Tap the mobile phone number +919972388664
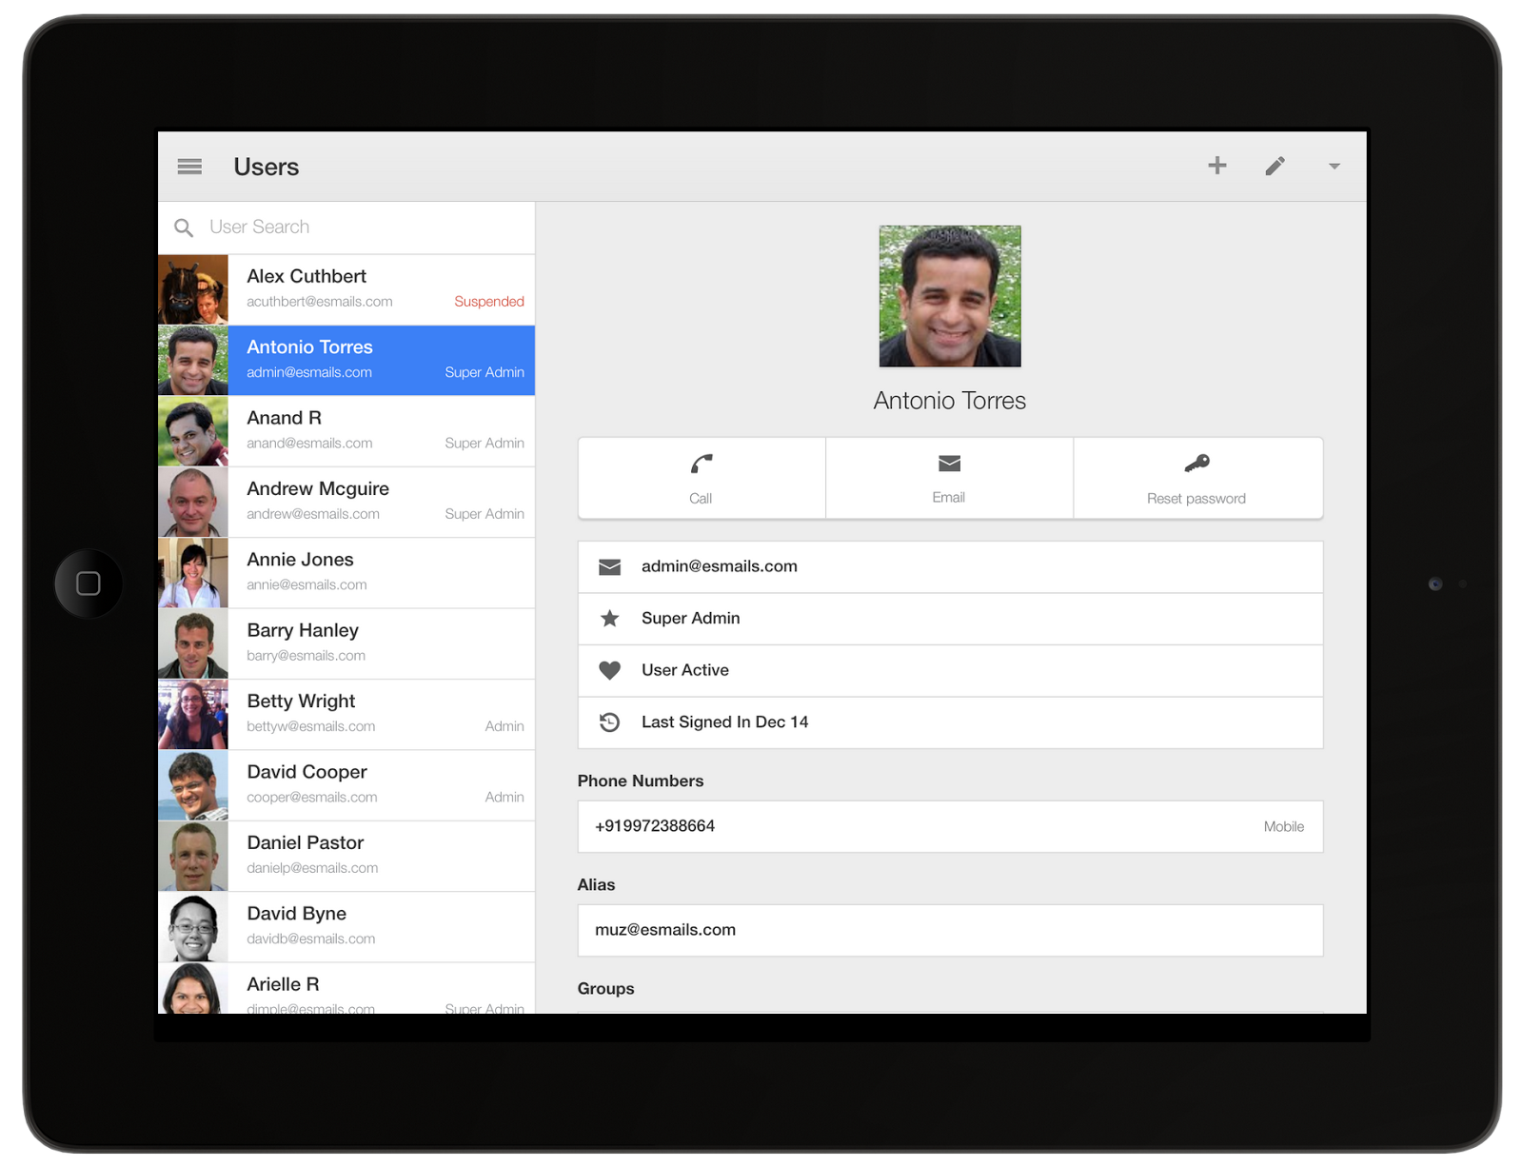This screenshot has width=1523, height=1166. click(x=655, y=826)
